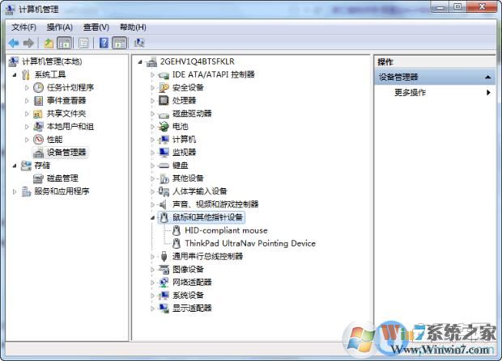The width and height of the screenshot is (502, 361).
Task: Click 更多操作 in the actions pane
Action: [411, 93]
